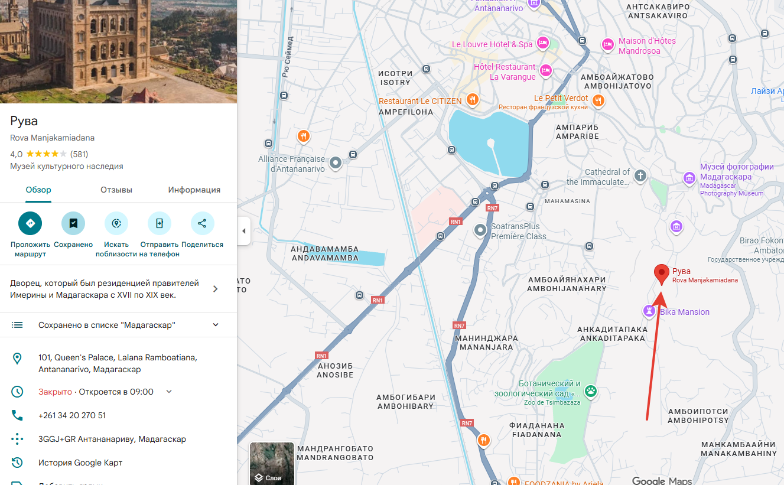This screenshot has height=485, width=784.
Task: Click the zoo paw icon at Tsimbazaza
Action: point(590,390)
